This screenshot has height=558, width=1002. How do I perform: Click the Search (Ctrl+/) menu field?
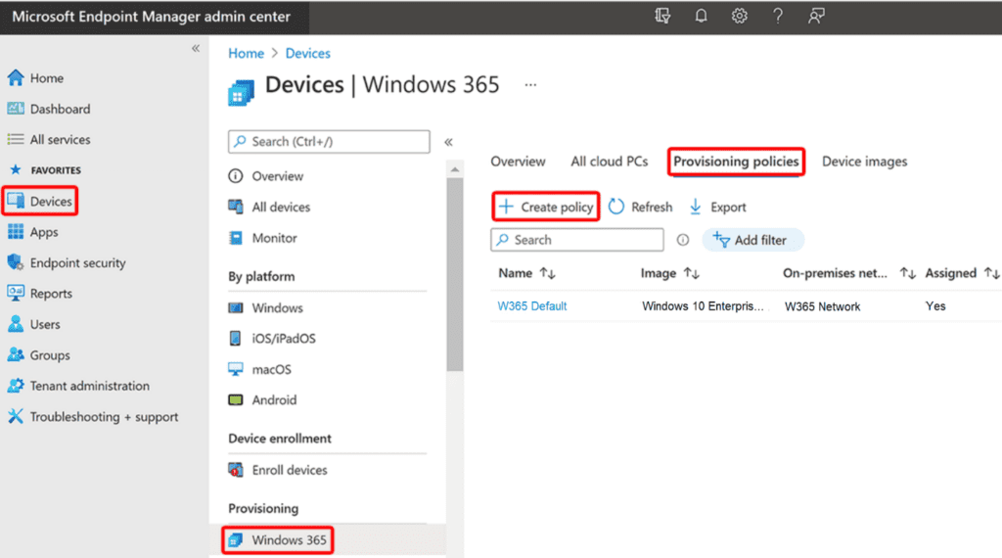tap(329, 141)
